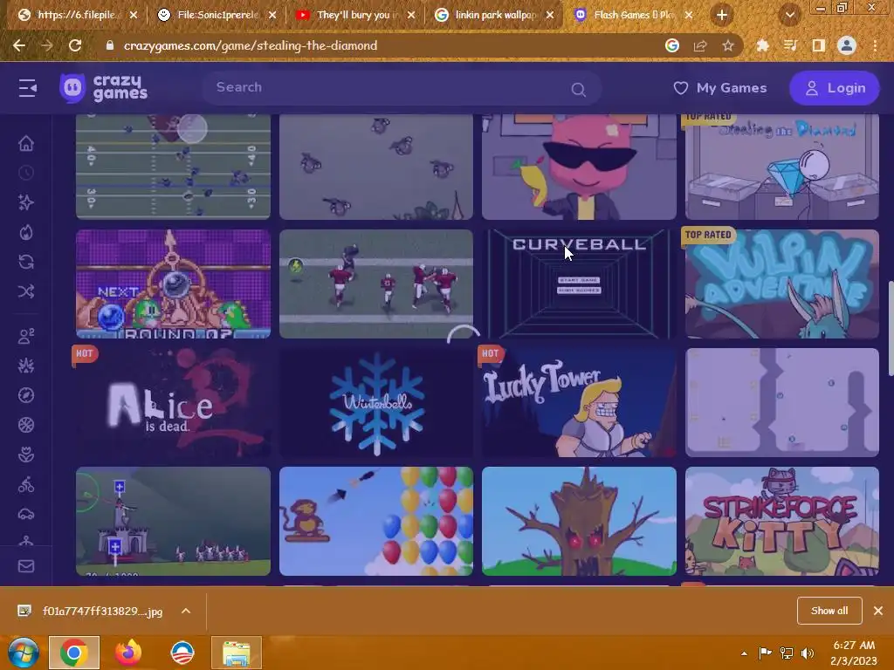This screenshot has width=894, height=670.
Task: Click the page vertical scrollbar thumb
Action: pos(891,328)
